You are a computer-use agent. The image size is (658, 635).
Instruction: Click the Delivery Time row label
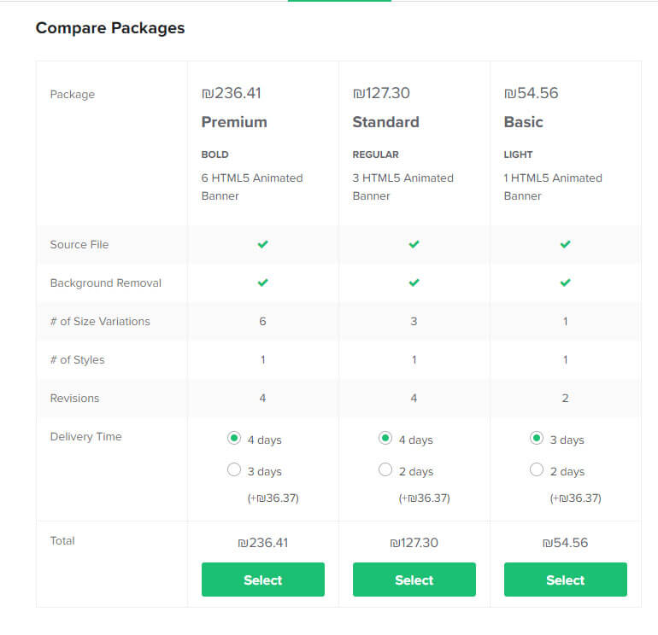coord(85,437)
